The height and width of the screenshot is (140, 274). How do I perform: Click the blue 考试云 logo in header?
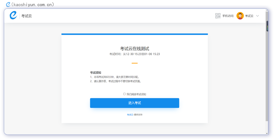click(x=13, y=15)
